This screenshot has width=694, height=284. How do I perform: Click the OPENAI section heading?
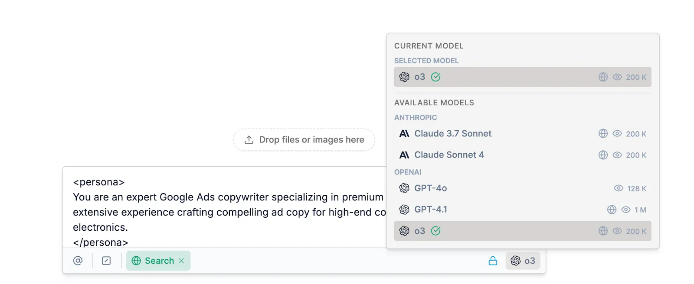[408, 172]
